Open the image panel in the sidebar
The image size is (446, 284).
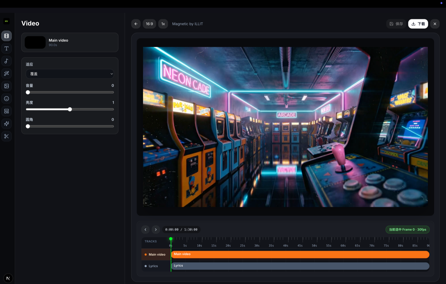coord(6,86)
